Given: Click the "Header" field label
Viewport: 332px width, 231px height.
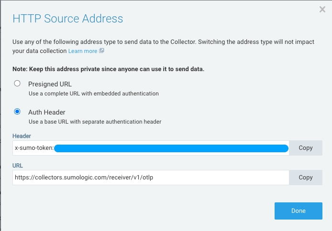Looking at the screenshot, I should [x=22, y=136].
